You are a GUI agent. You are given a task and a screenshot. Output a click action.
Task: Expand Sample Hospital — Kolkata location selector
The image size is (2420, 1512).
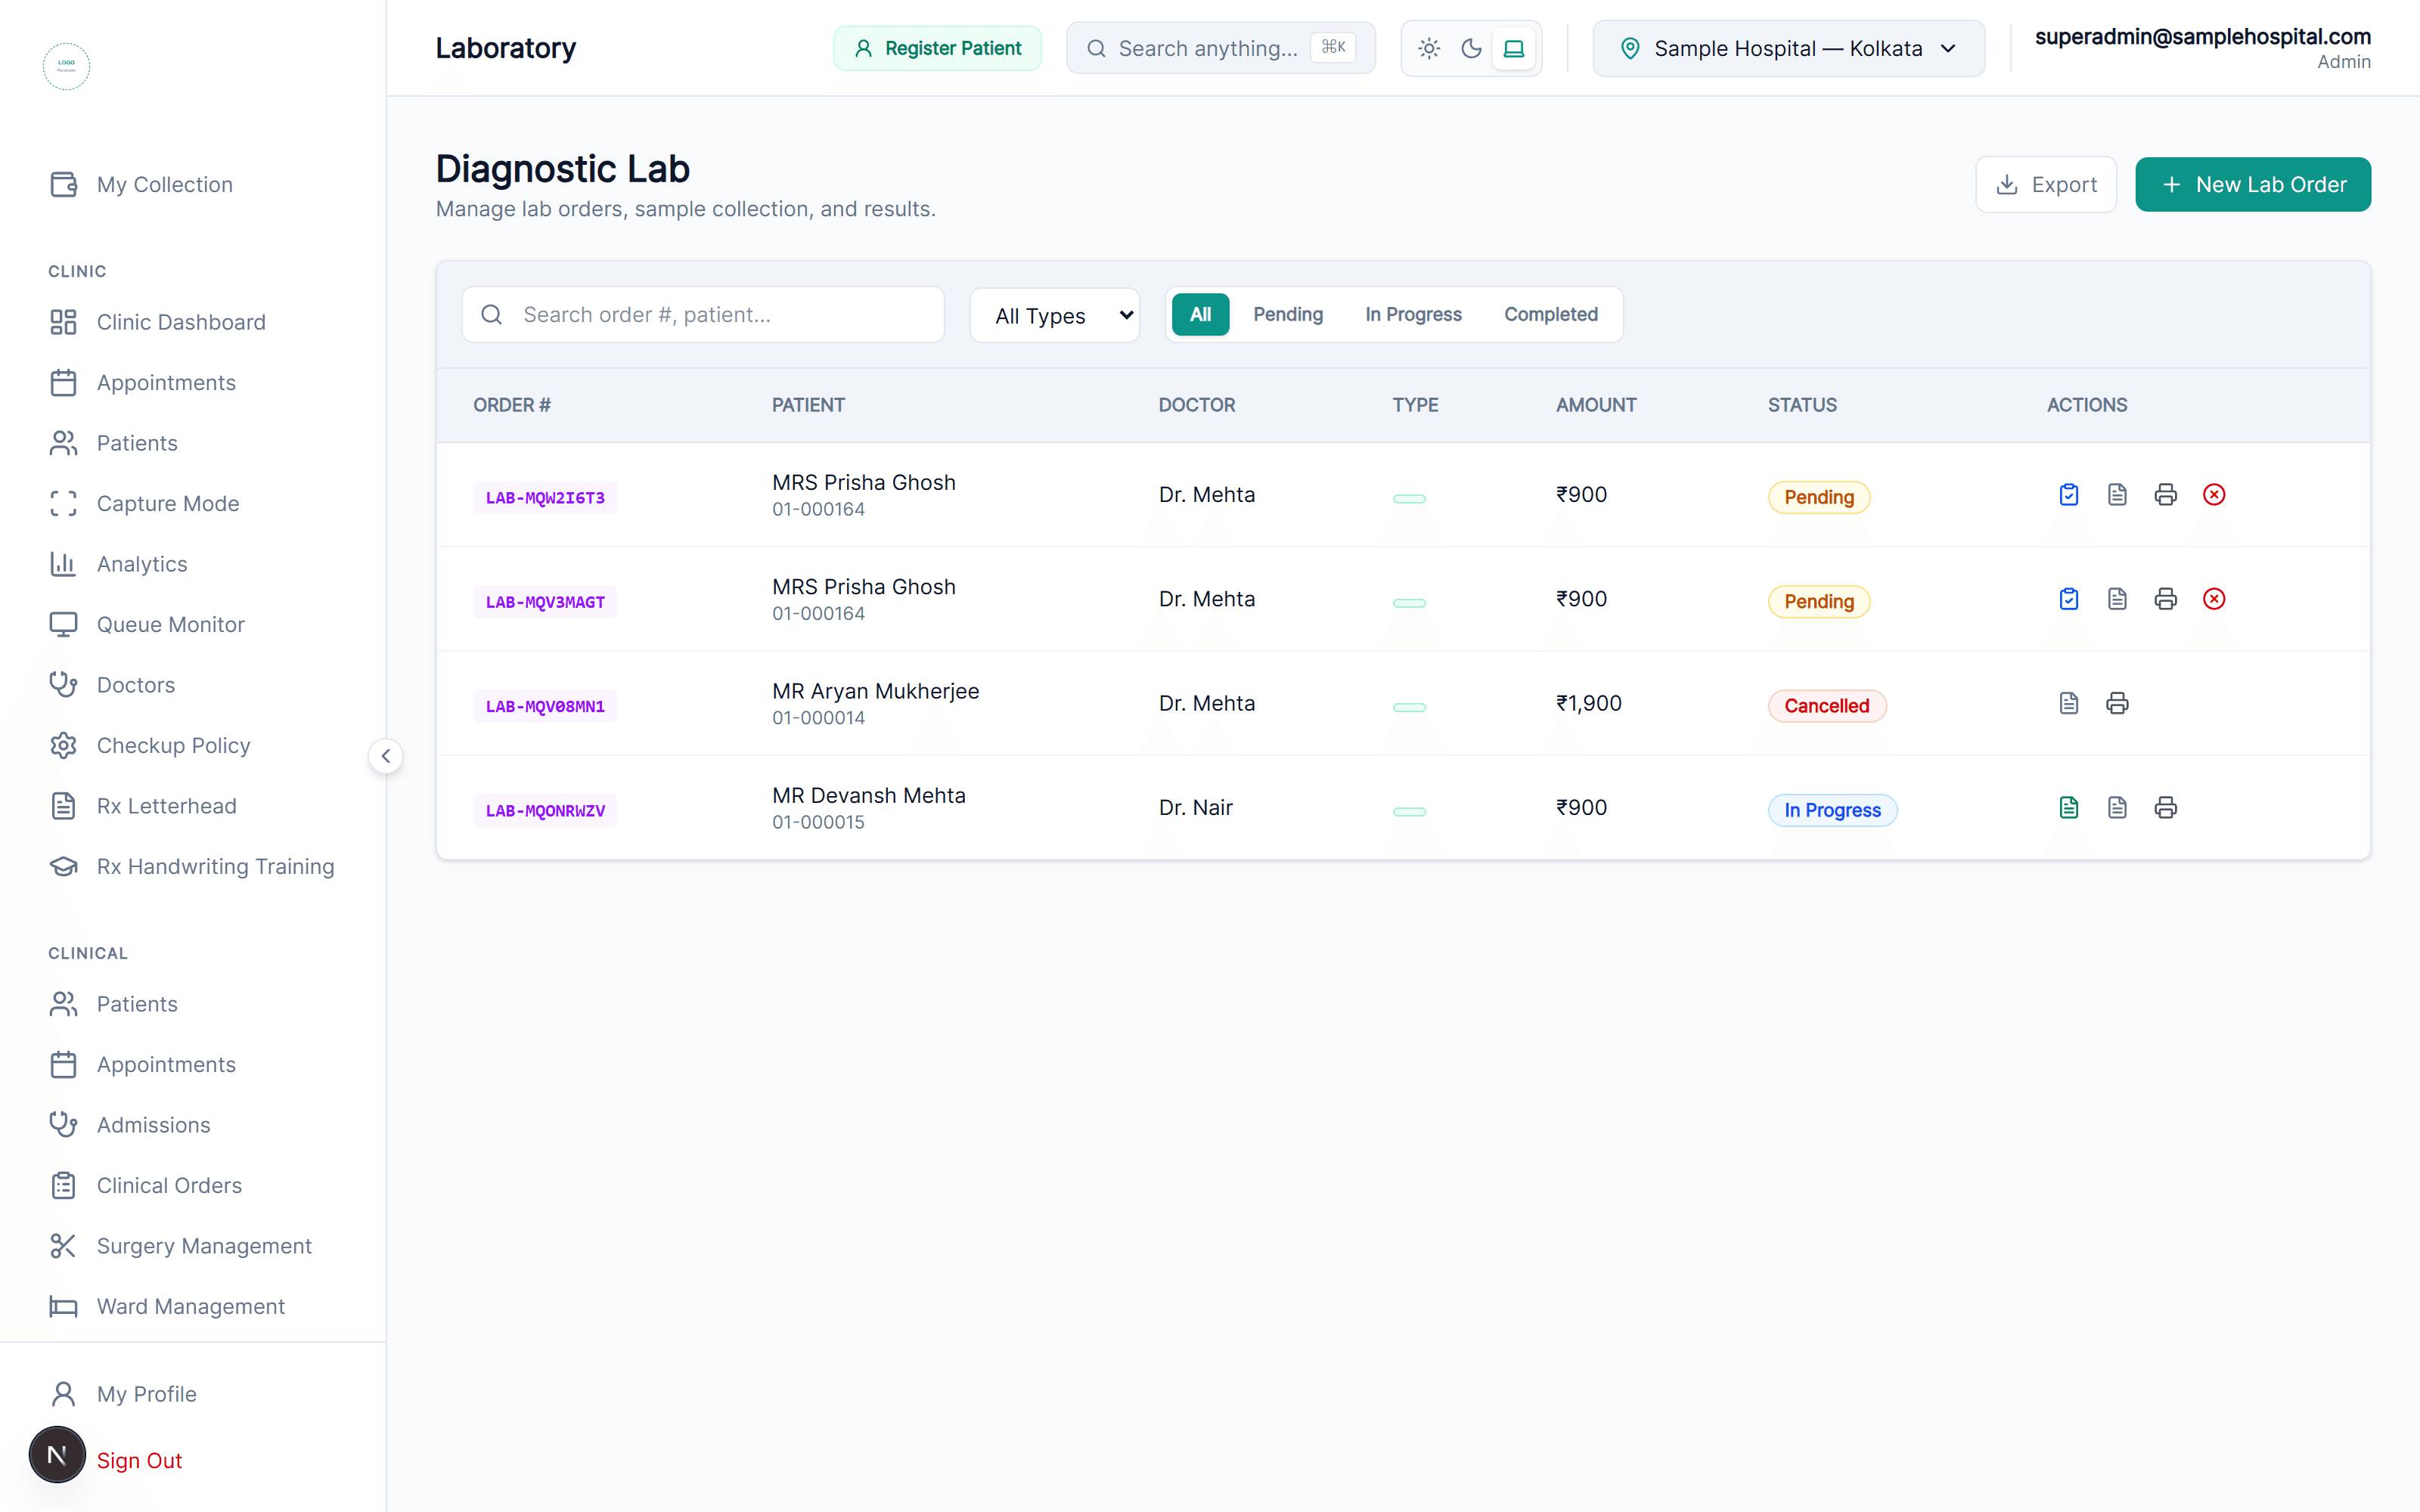click(1788, 48)
